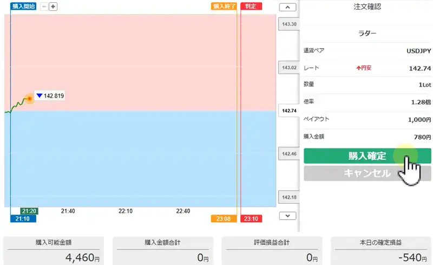
Task: Zoom out chart with minus icon
Action: [x=44, y=7]
